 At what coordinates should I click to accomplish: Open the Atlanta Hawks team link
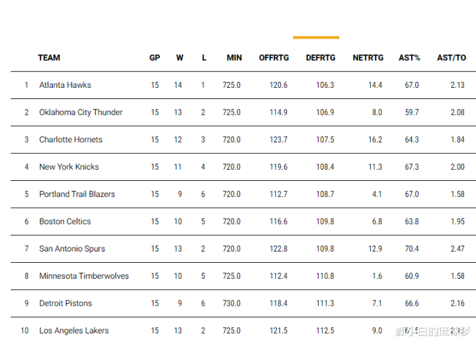(65, 85)
